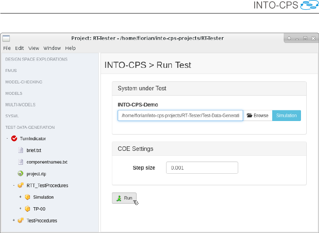This screenshot has width=319, height=233.
Task: Open the File menu
Action: 7,48
